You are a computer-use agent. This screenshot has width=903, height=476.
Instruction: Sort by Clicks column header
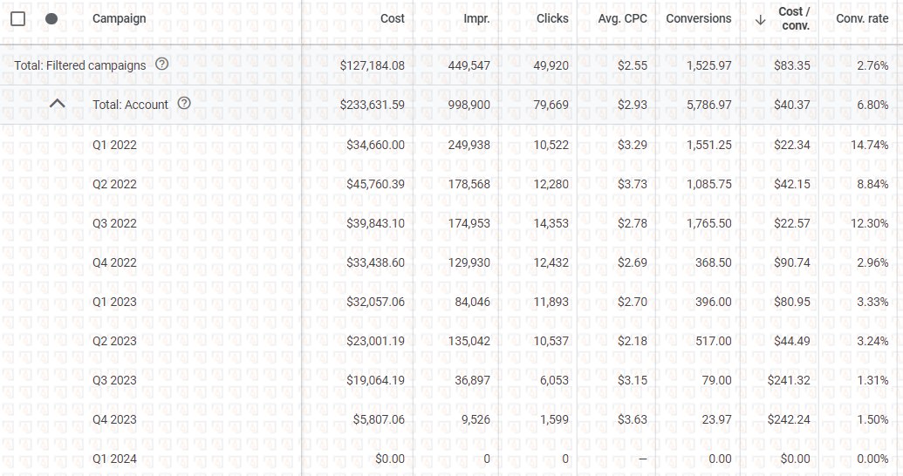coord(552,18)
